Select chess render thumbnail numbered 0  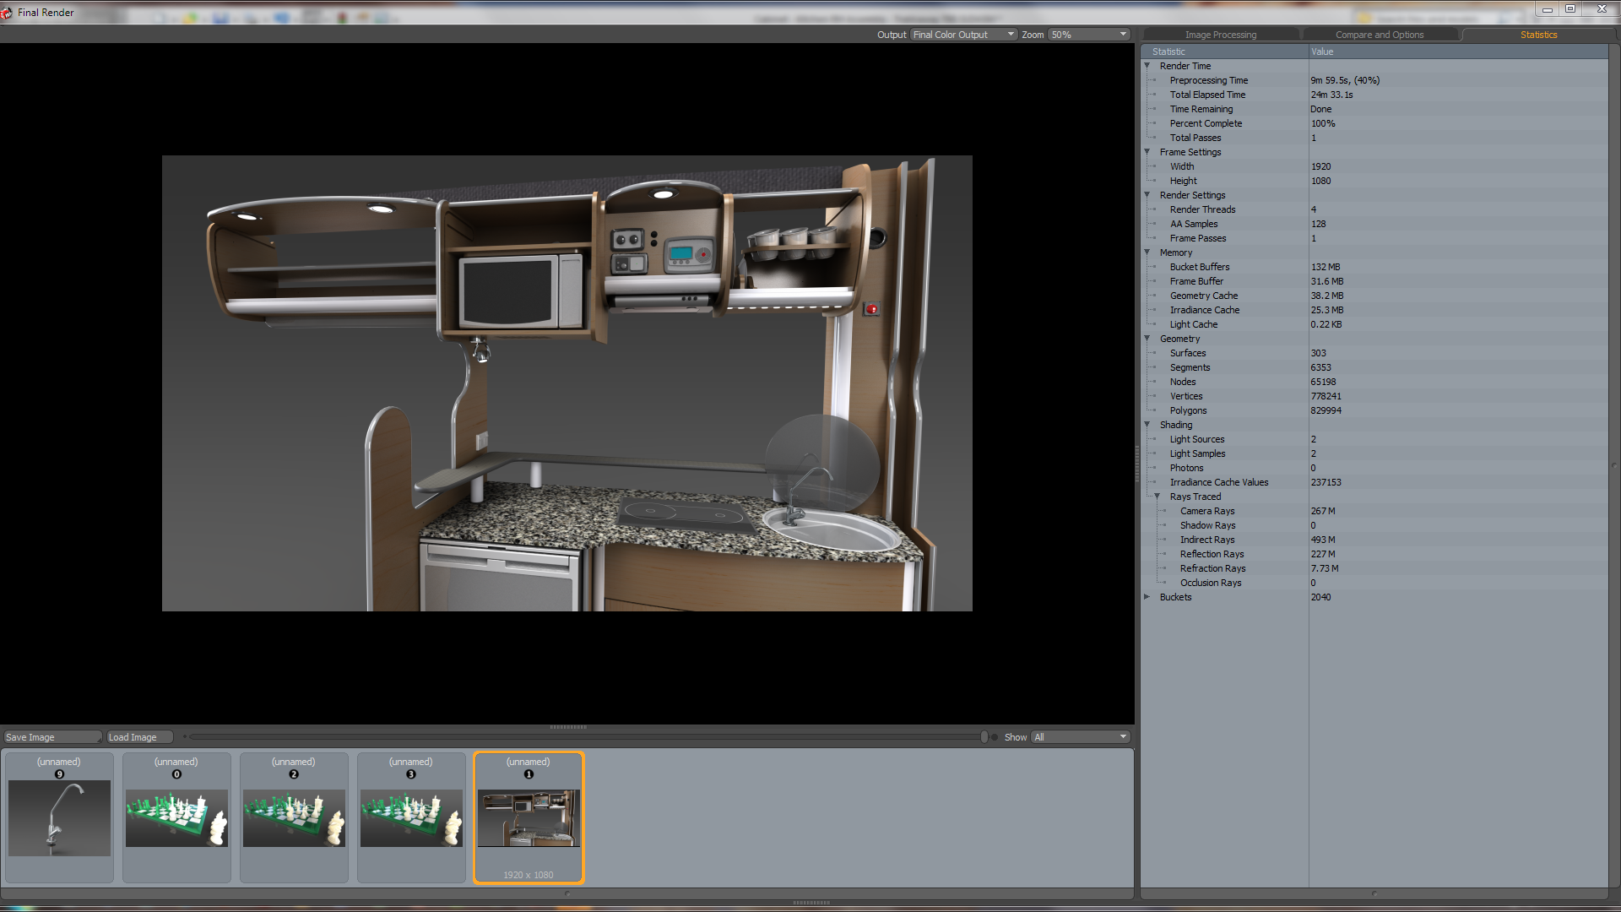pyautogui.click(x=176, y=817)
